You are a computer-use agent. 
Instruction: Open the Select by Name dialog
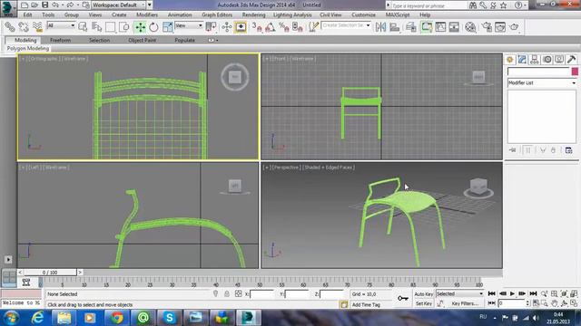(97, 26)
